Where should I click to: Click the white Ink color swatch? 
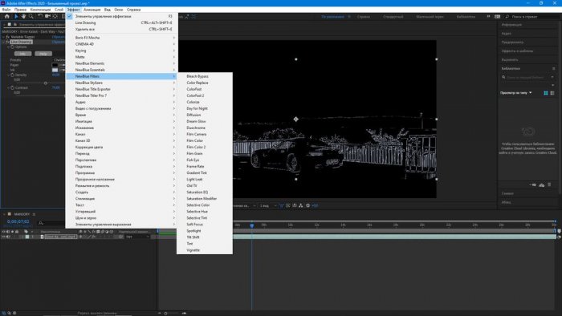coord(55,70)
